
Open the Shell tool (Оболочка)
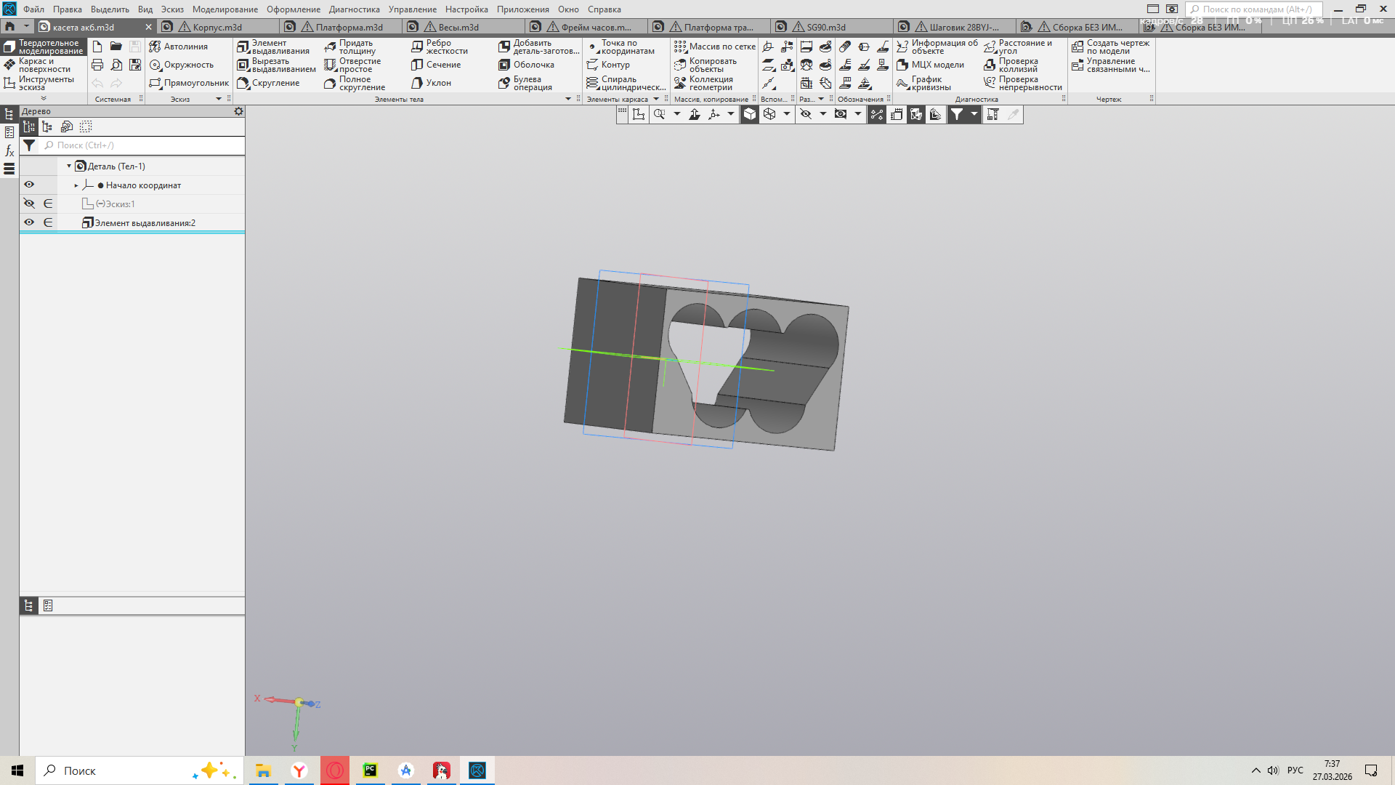(x=526, y=65)
